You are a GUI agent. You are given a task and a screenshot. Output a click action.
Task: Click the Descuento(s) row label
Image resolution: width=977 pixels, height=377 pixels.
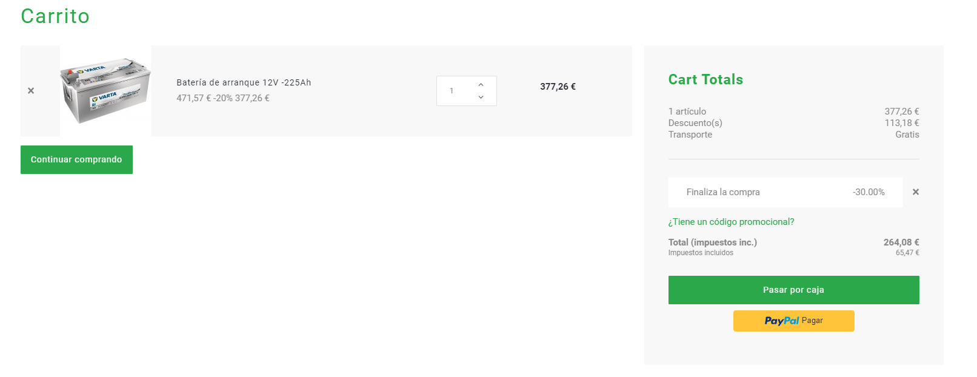pos(695,123)
